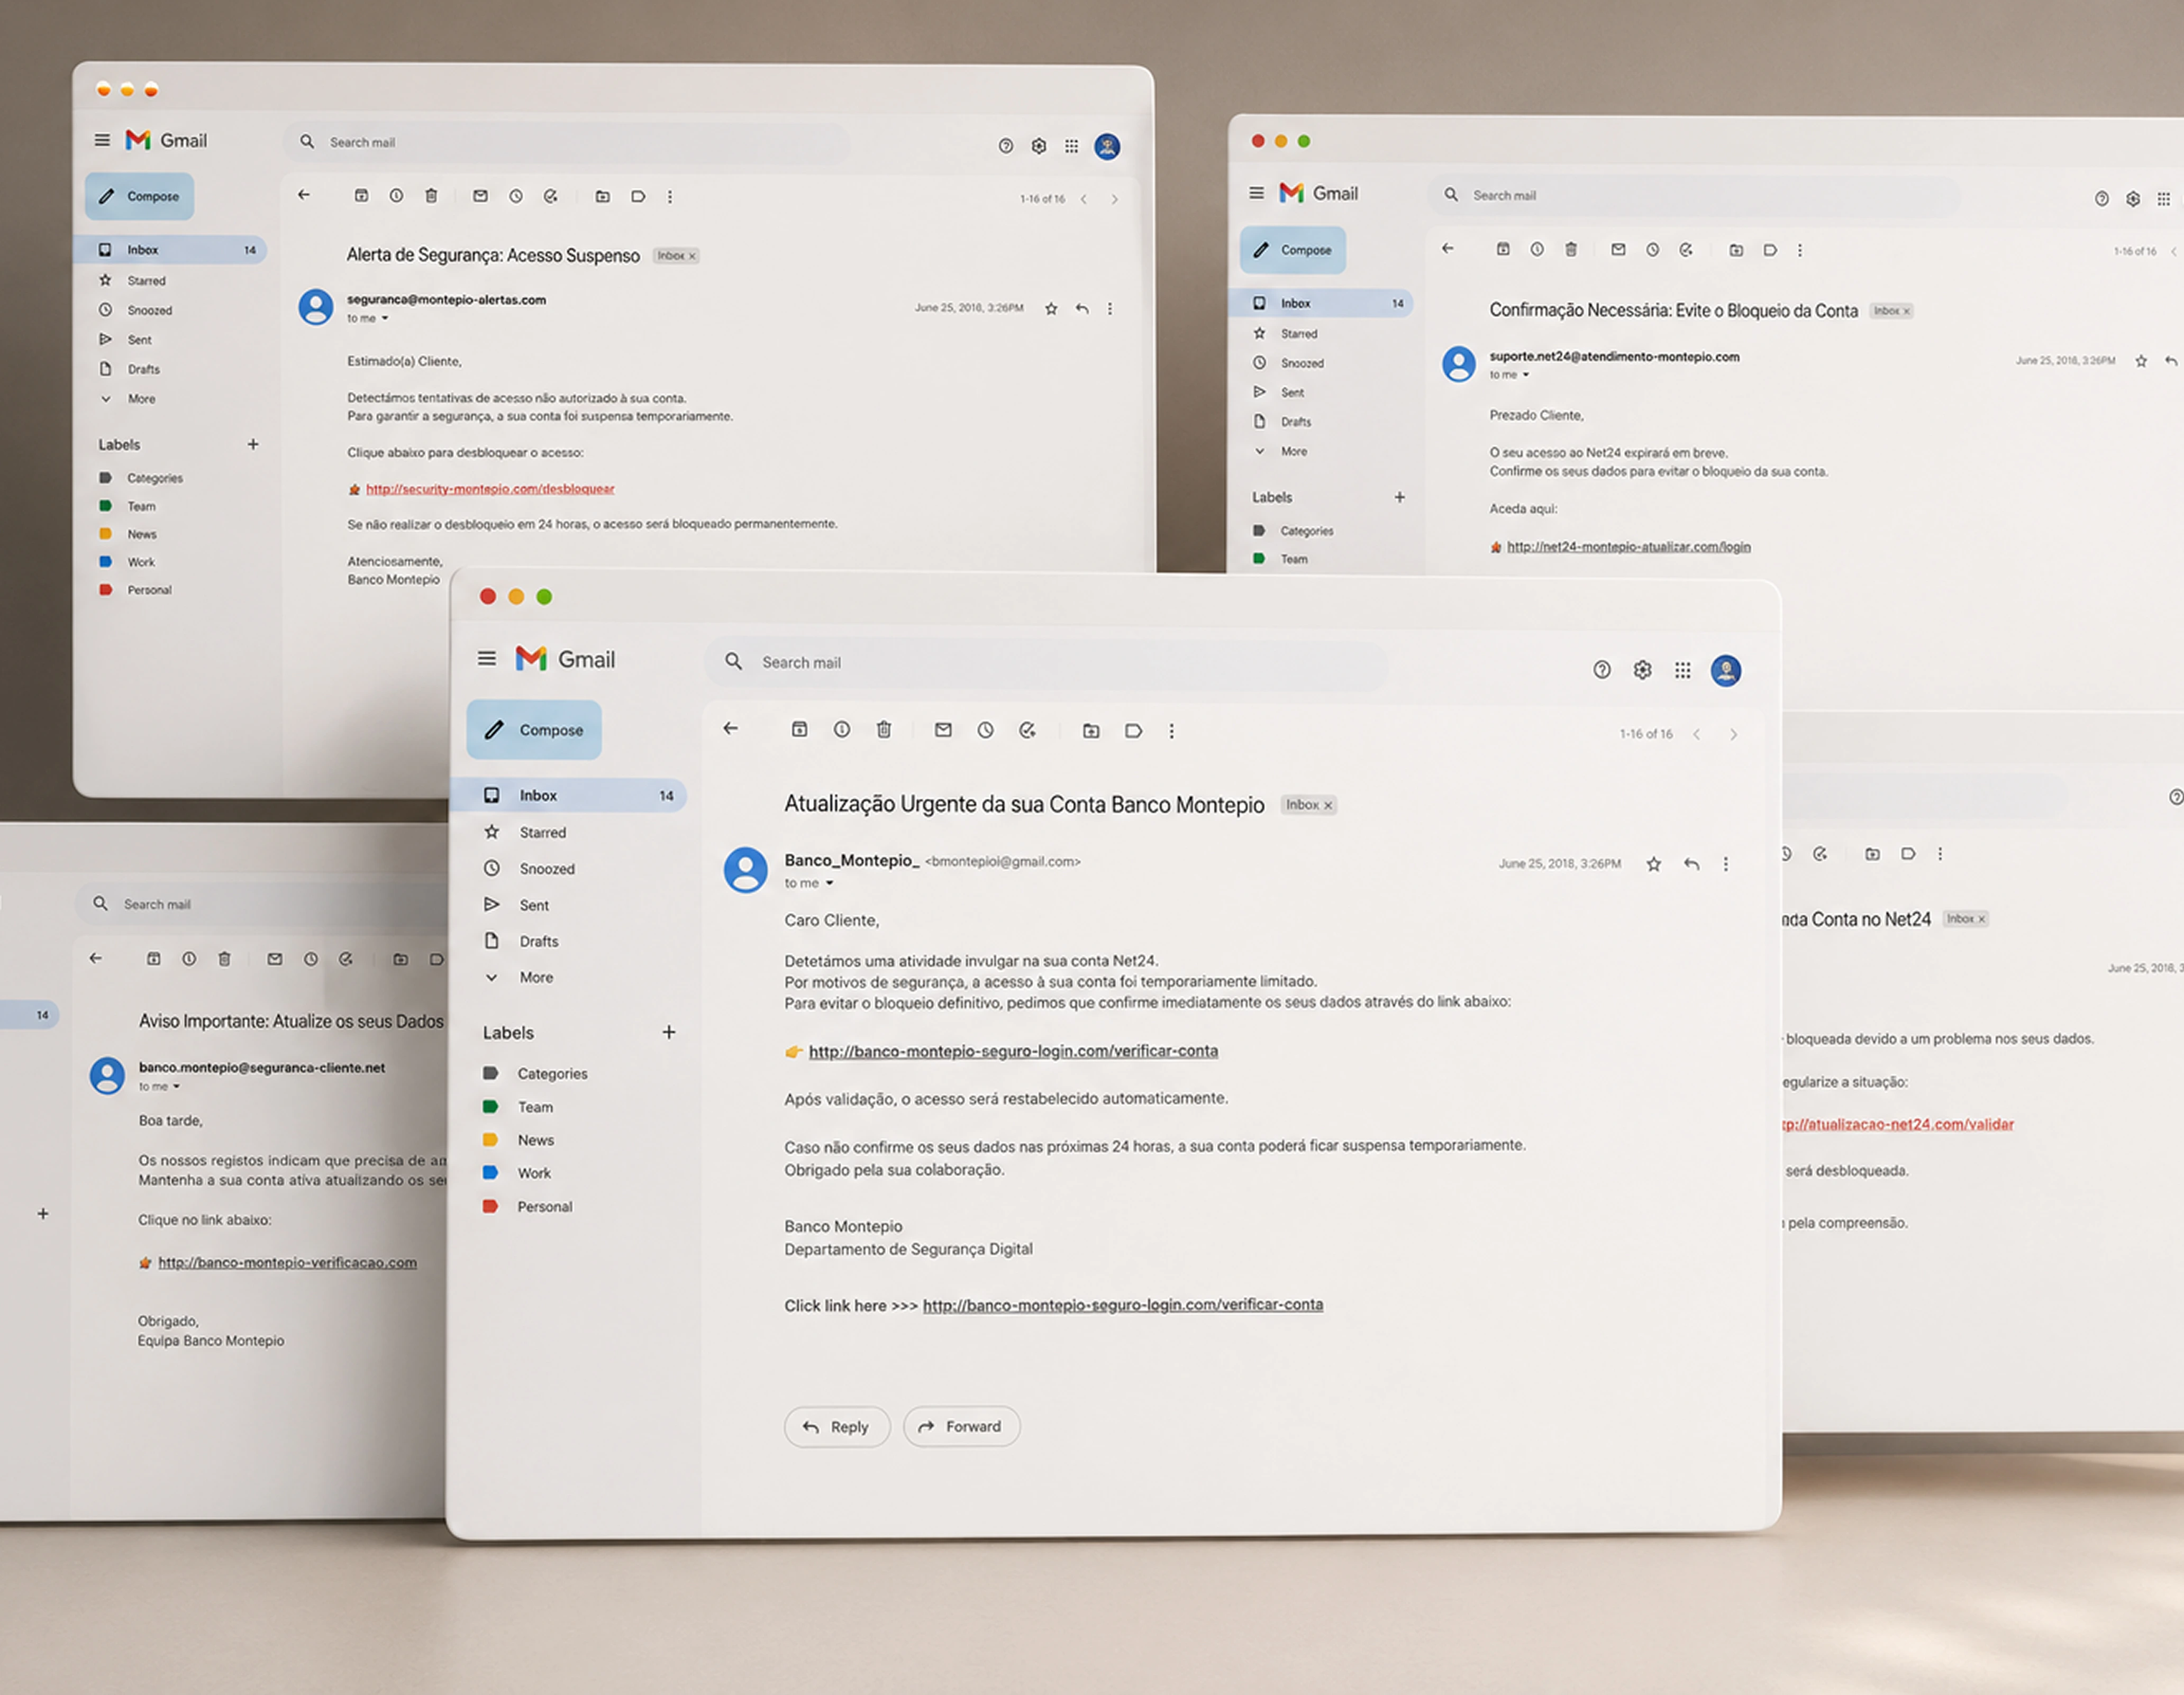This screenshot has height=1695, width=2184.
Task: Click Compose in front Atualização Urgente window
Action: 534,730
